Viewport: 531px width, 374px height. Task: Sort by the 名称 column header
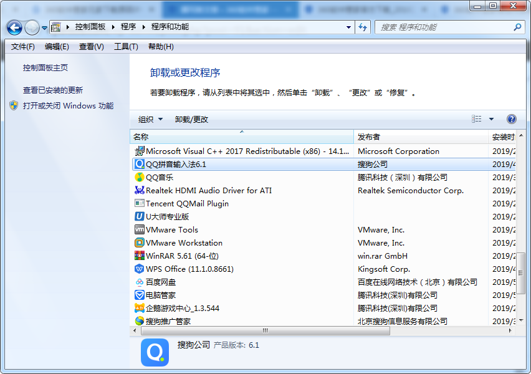click(242, 137)
